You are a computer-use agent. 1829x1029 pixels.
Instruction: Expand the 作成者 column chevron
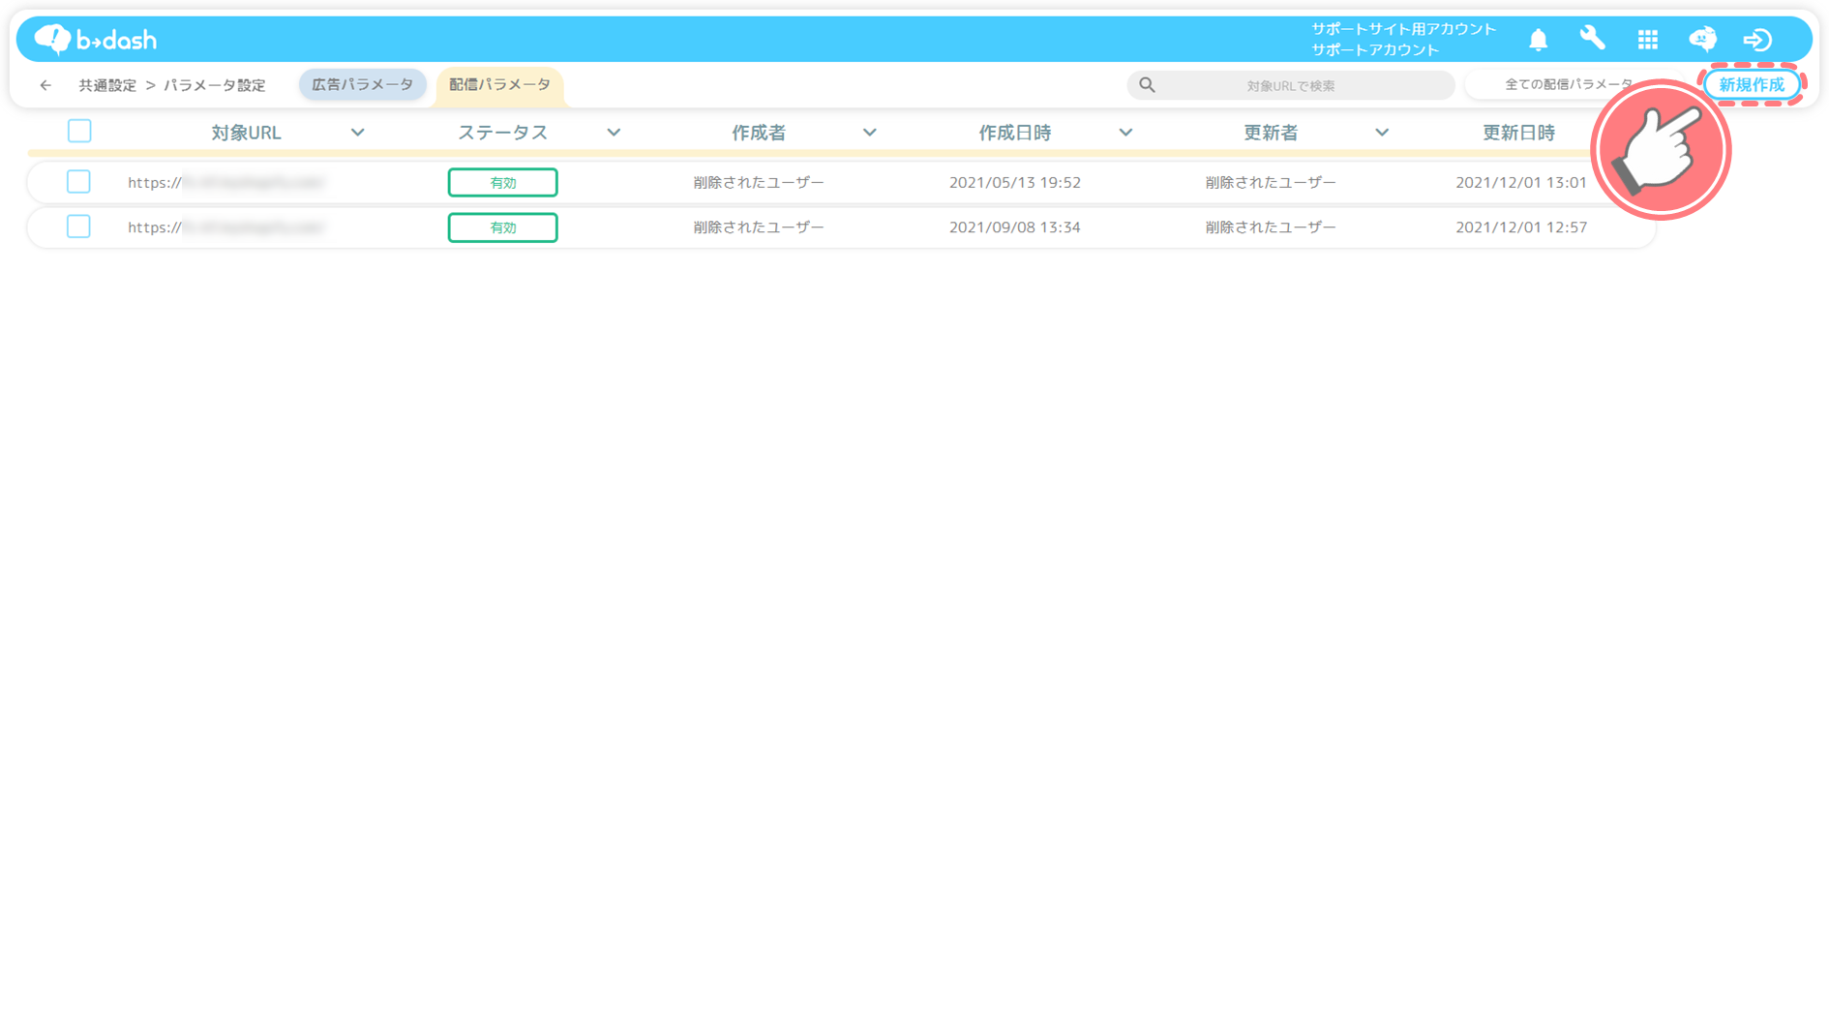tap(869, 133)
